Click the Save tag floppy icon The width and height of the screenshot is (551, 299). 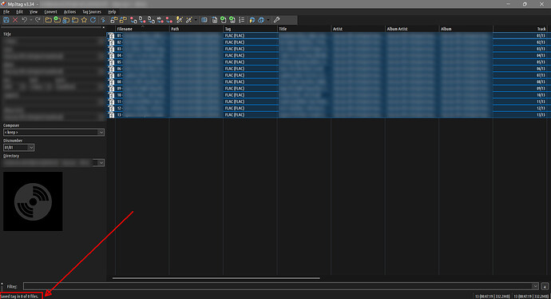click(x=6, y=20)
